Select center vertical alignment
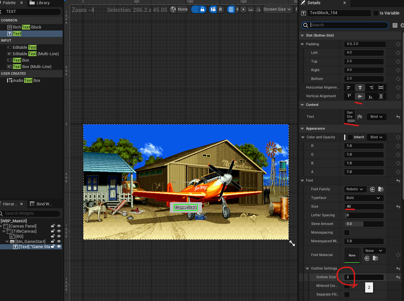 click(x=360, y=96)
